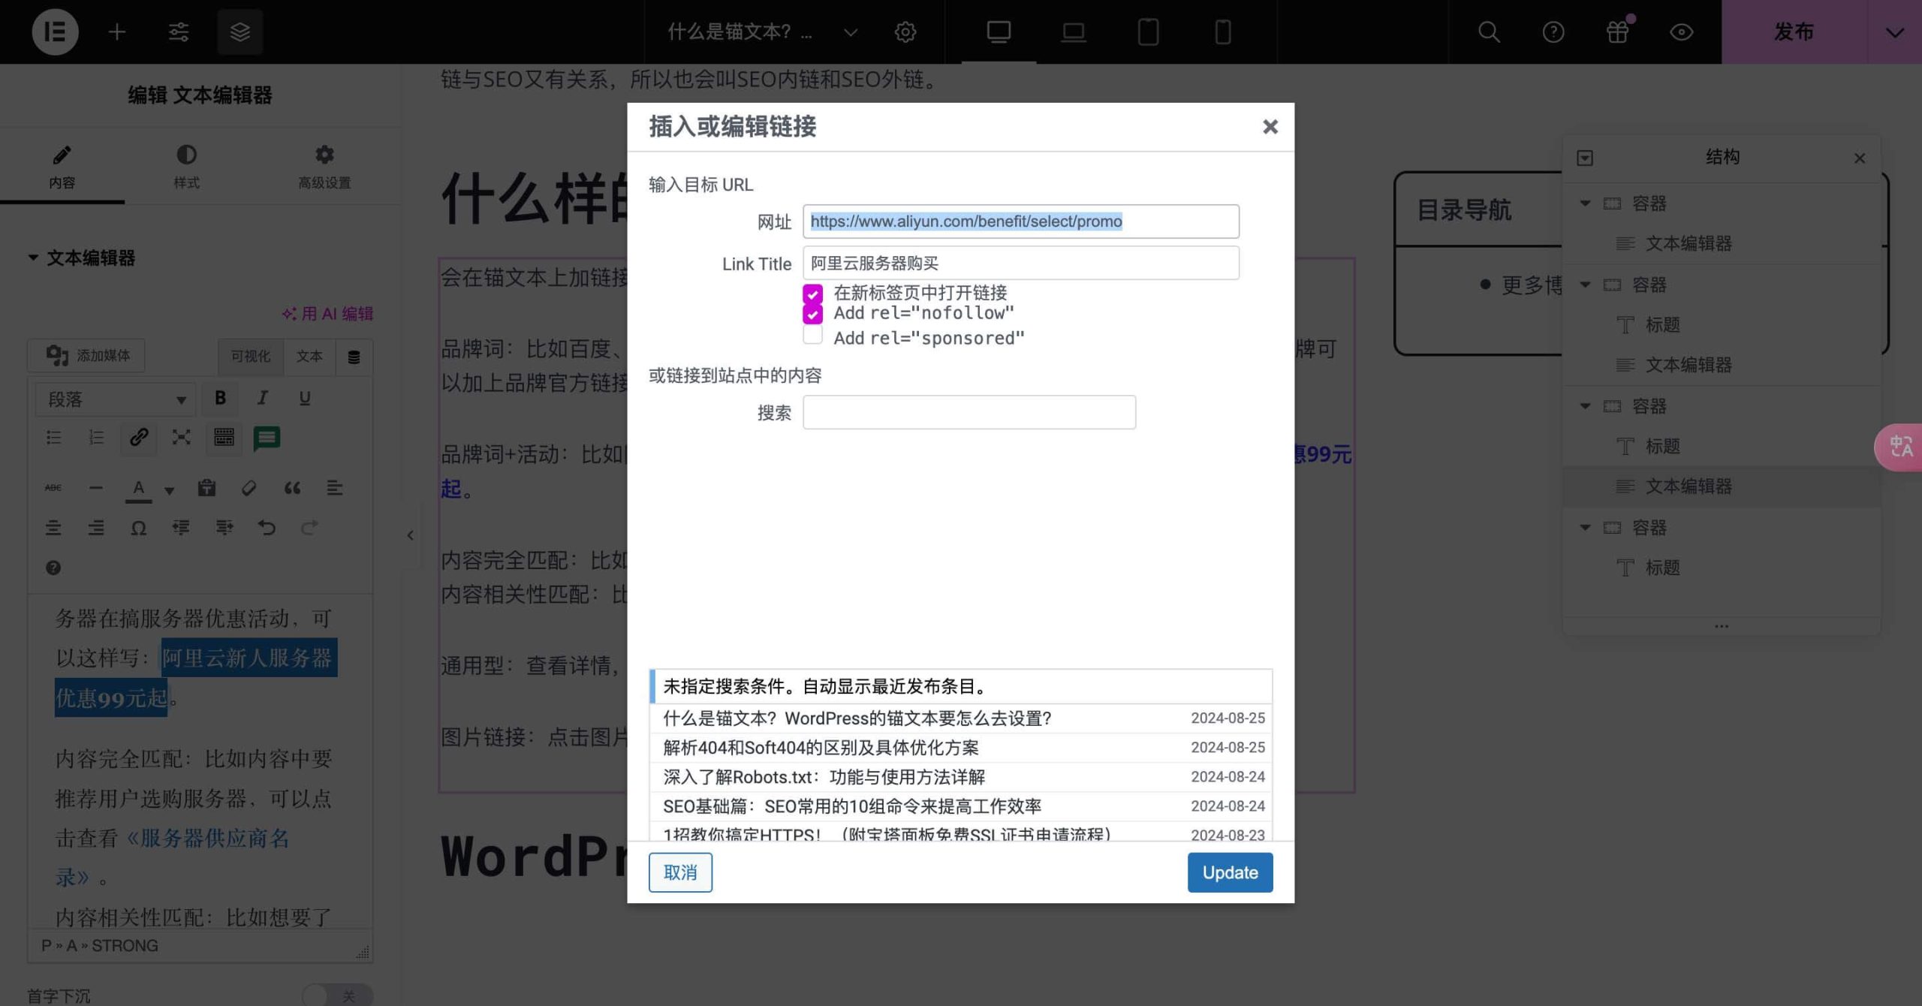
Task: Open editor keyboard shortcuts help icon
Action: pyautogui.click(x=53, y=568)
